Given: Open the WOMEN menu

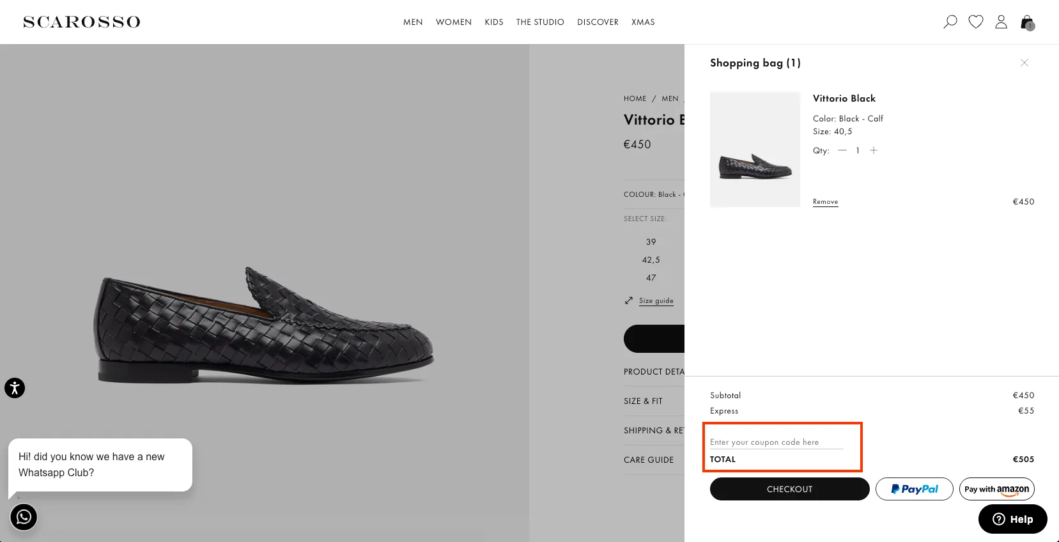Looking at the screenshot, I should click(x=454, y=22).
